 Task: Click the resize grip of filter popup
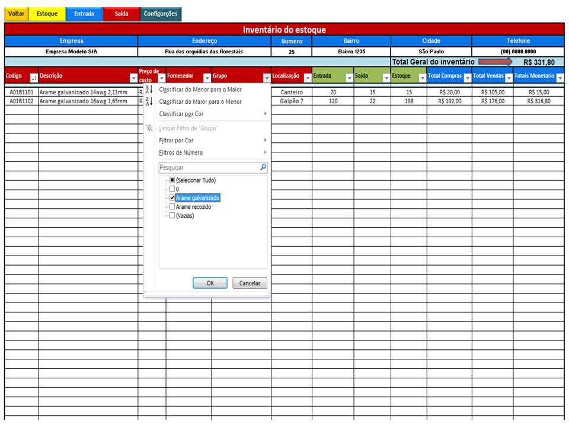267,295
